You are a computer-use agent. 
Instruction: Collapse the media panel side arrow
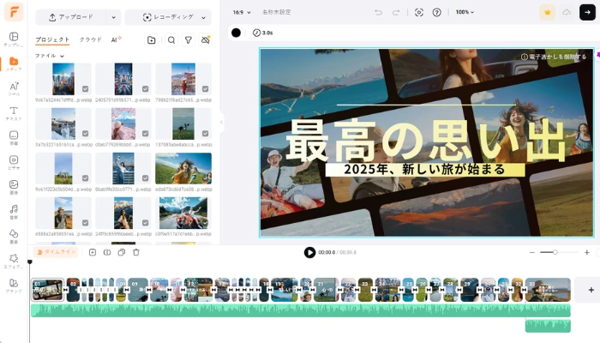click(x=221, y=122)
